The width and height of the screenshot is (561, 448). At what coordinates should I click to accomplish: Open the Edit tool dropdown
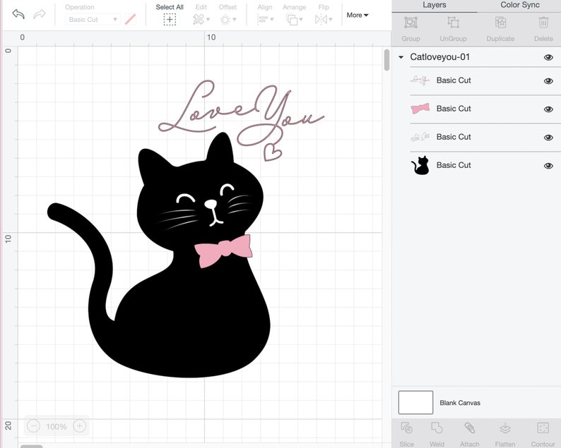point(201,19)
